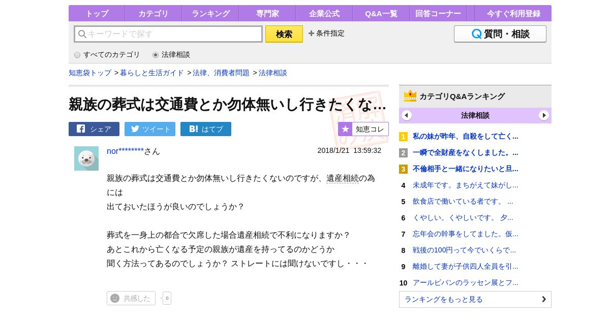The width and height of the screenshot is (610, 320).
Task: Open the 企業公式 tab
Action: point(324,13)
